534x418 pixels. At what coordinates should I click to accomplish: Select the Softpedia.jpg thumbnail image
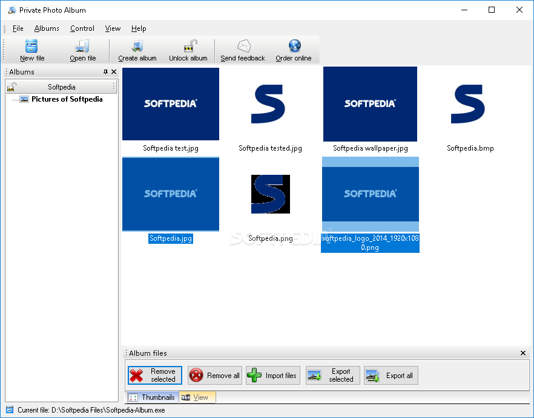pyautogui.click(x=171, y=194)
